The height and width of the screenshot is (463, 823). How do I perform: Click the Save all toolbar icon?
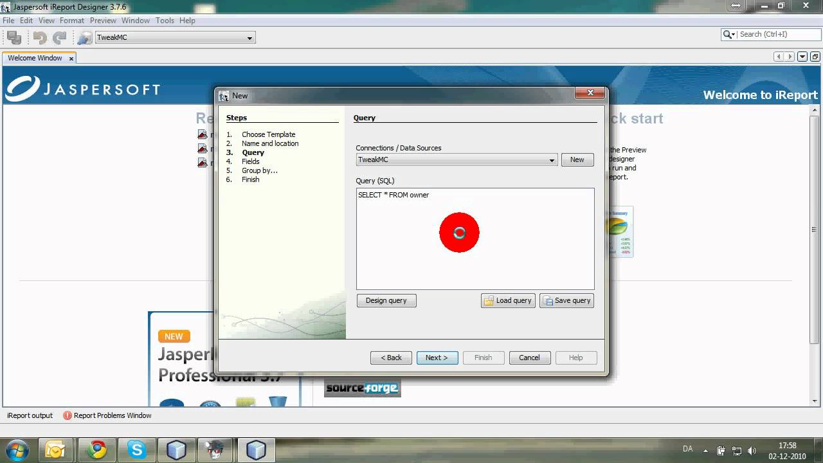pos(14,38)
